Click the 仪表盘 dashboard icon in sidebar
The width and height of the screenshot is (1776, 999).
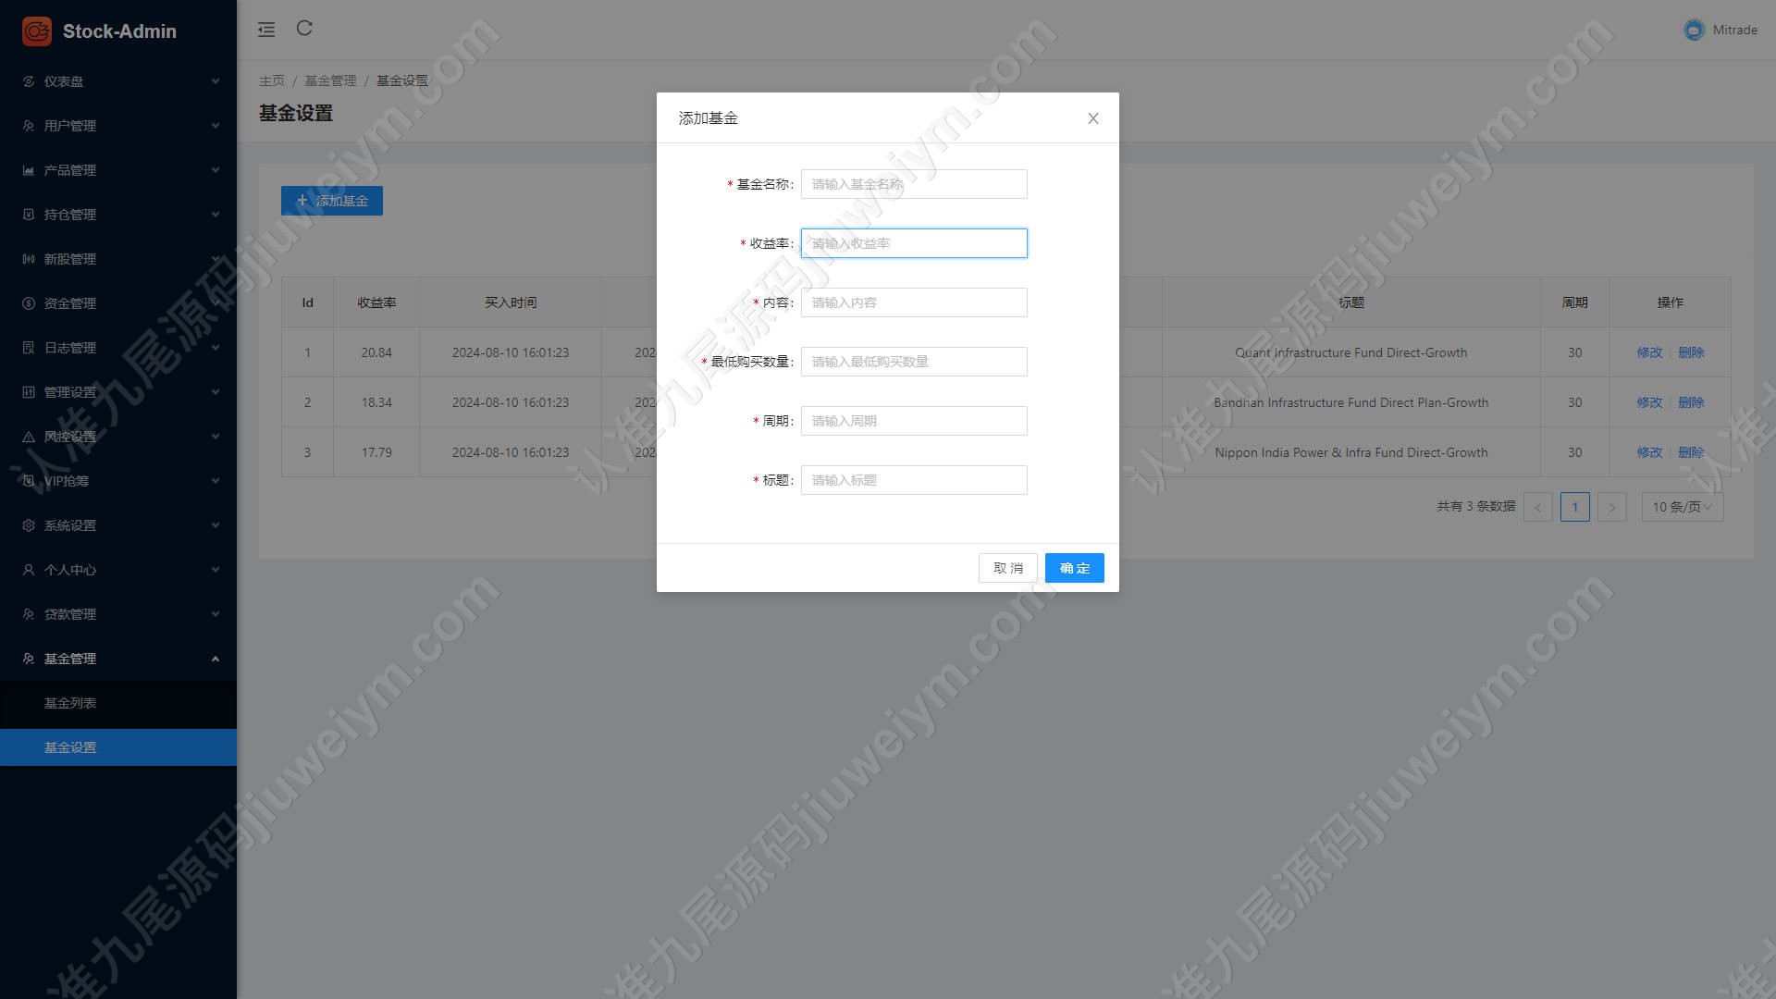point(29,81)
